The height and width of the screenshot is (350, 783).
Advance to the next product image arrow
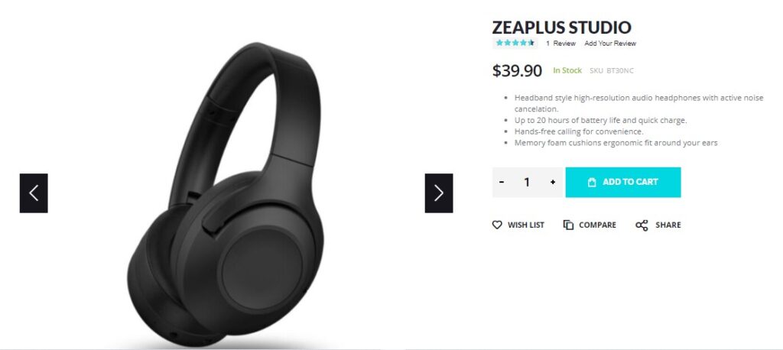click(439, 193)
